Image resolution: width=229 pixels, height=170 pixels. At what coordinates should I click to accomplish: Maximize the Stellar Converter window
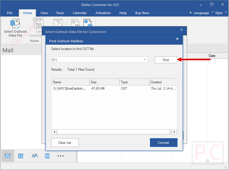point(212,4)
